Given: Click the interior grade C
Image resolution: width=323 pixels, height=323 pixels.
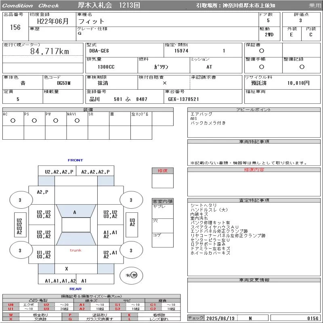Looking at the screenshot, I should coord(310,35).
